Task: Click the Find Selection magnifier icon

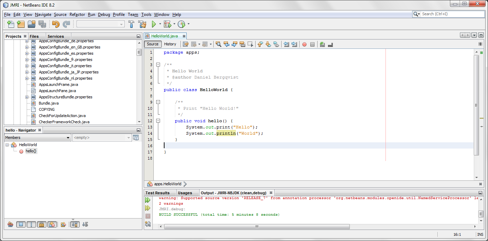Action: click(219, 44)
